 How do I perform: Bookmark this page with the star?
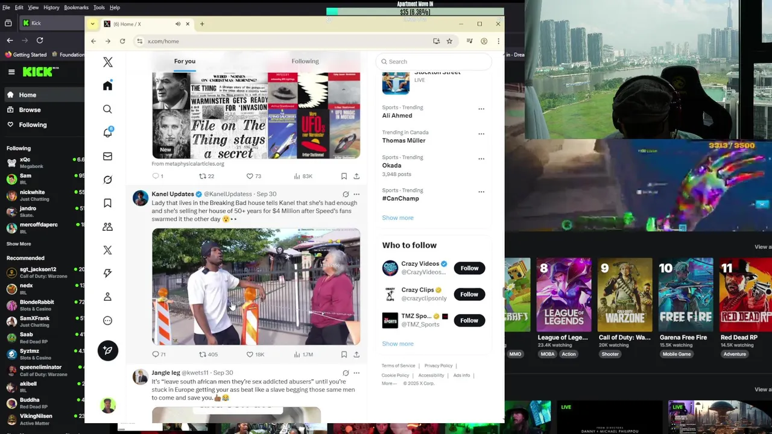(449, 41)
